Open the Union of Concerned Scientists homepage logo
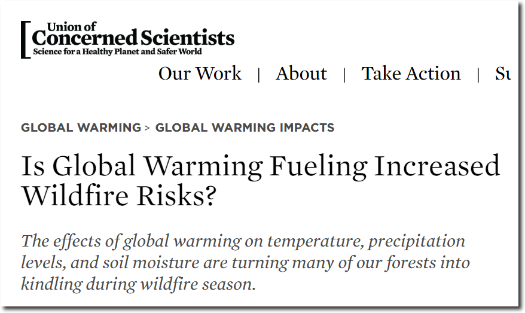525x313 pixels. tap(127, 39)
